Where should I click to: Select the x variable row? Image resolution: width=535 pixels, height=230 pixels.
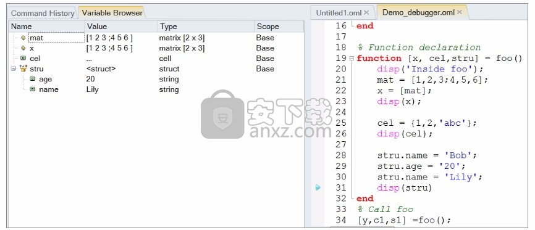coord(156,48)
